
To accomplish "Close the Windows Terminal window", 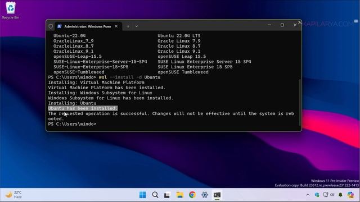I will (x=295, y=25).
